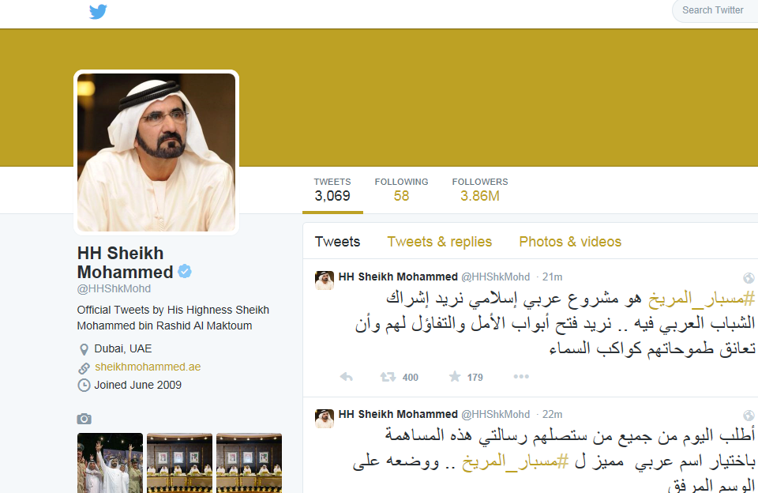Click the globe icon on 22m tweet
Image resolution: width=758 pixels, height=493 pixels.
[x=749, y=415]
